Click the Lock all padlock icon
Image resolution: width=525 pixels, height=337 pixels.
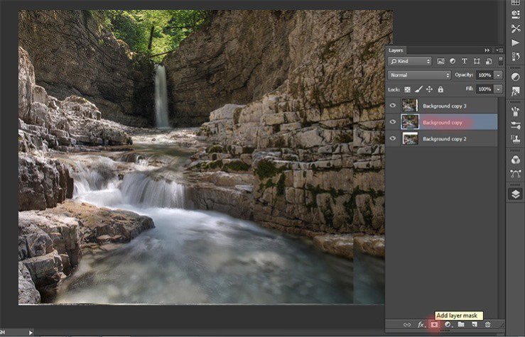(x=440, y=89)
